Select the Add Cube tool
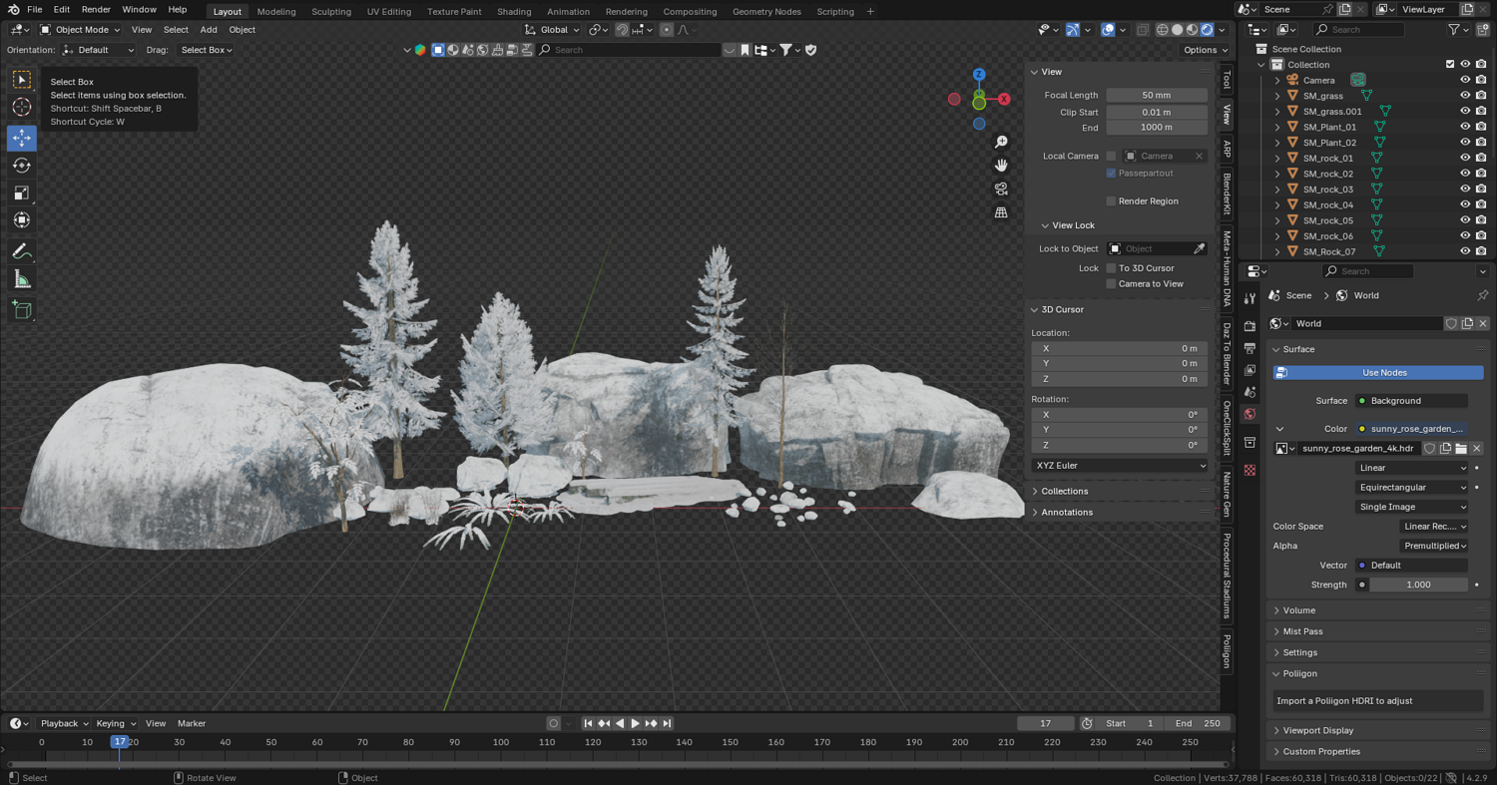Screen dimensions: 1497x785 pyautogui.click(x=22, y=310)
